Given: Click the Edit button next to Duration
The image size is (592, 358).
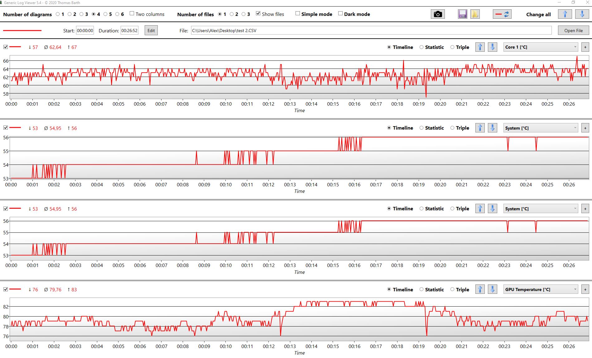Looking at the screenshot, I should click(151, 31).
